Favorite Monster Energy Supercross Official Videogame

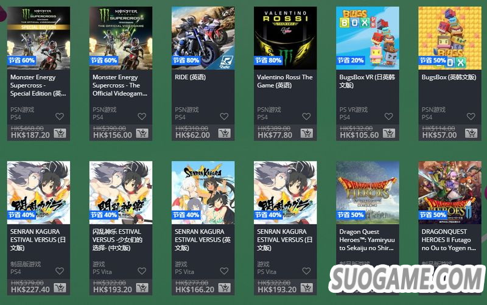point(142,116)
